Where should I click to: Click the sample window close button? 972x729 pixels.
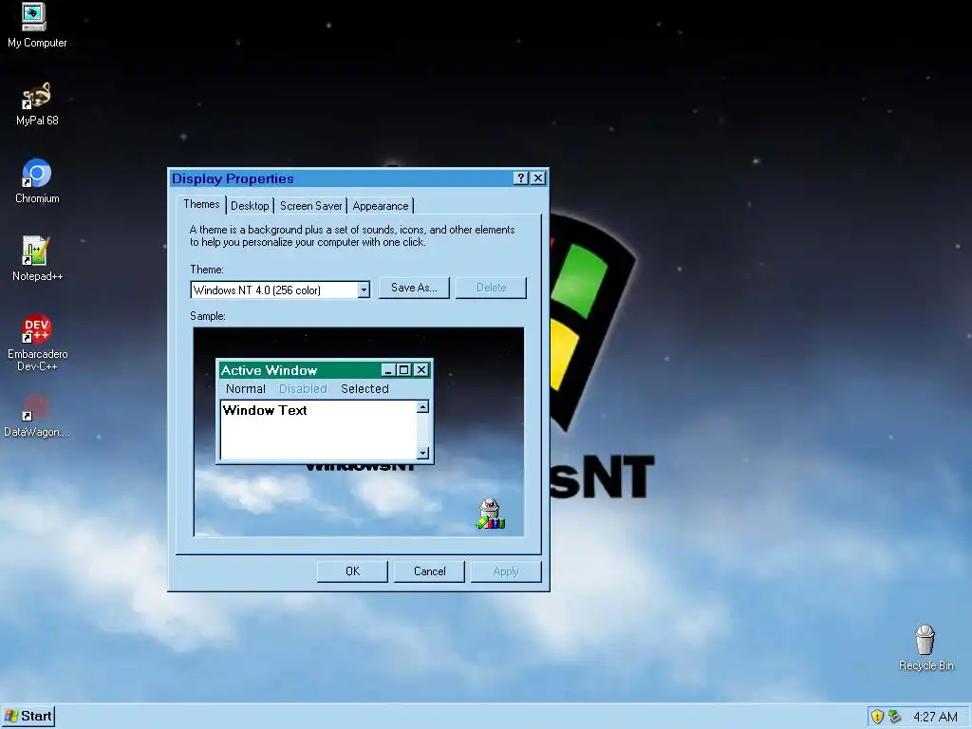point(421,370)
